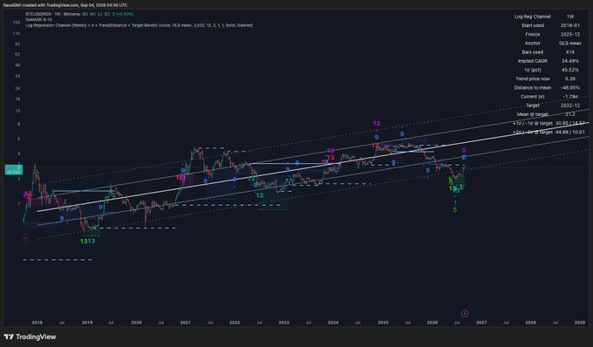Viewport: 593px width, 347px height.
Task: Click the 150 price axis label
Action: pos(17,23)
